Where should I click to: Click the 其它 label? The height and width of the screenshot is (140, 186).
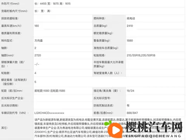coord(5,128)
